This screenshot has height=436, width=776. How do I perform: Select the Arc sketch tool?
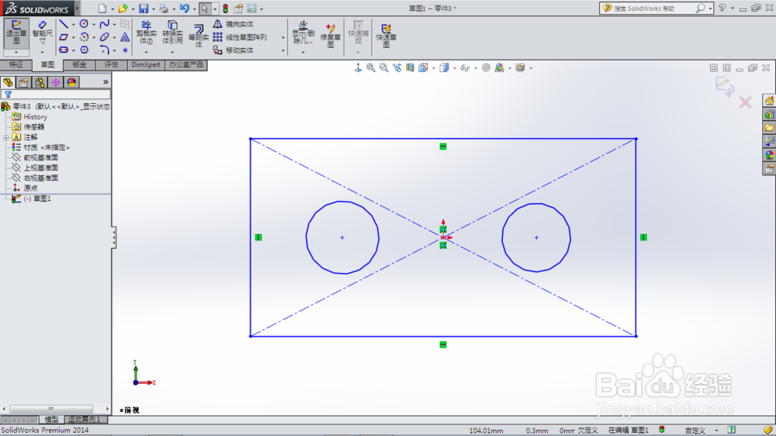coord(84,37)
